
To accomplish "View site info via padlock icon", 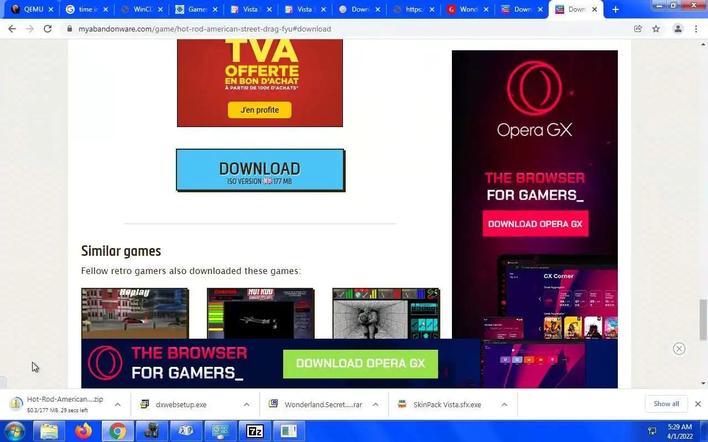I will [x=69, y=29].
